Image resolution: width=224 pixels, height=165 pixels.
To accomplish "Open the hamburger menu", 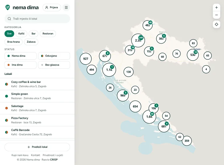I will (66, 7).
